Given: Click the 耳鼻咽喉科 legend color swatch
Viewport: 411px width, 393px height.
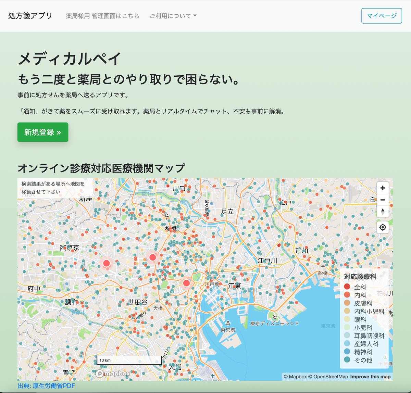Looking at the screenshot, I should (347, 335).
